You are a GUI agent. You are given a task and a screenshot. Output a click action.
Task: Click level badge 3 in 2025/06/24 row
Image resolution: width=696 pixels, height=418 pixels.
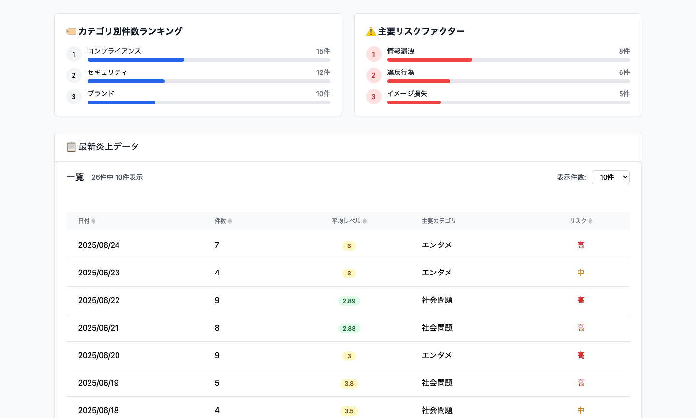click(x=349, y=245)
